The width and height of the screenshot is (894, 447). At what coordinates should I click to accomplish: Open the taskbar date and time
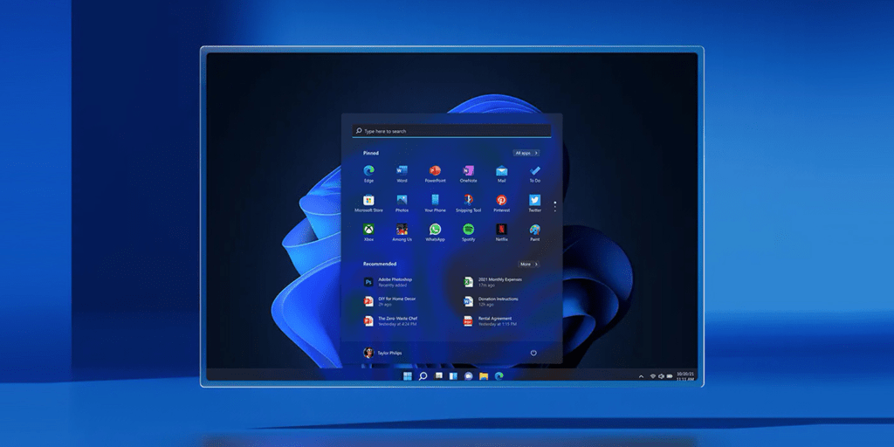pos(685,376)
